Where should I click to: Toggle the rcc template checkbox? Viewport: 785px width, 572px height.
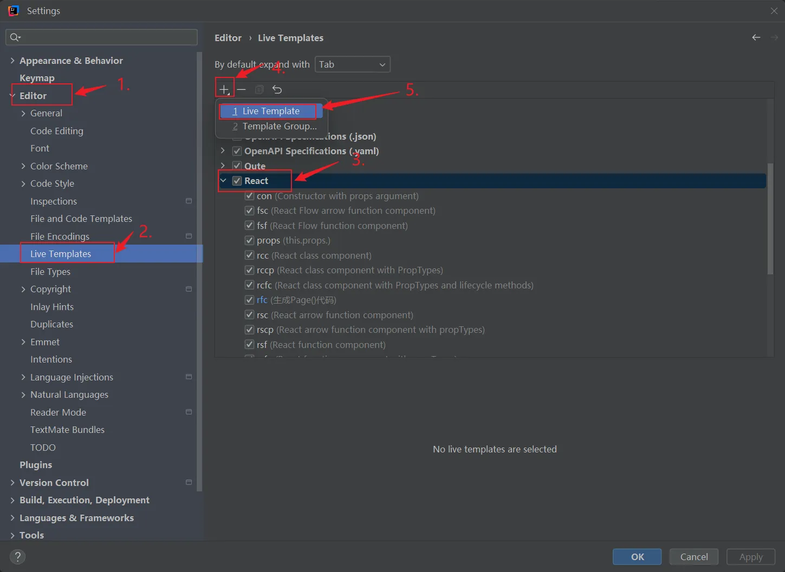tap(249, 255)
